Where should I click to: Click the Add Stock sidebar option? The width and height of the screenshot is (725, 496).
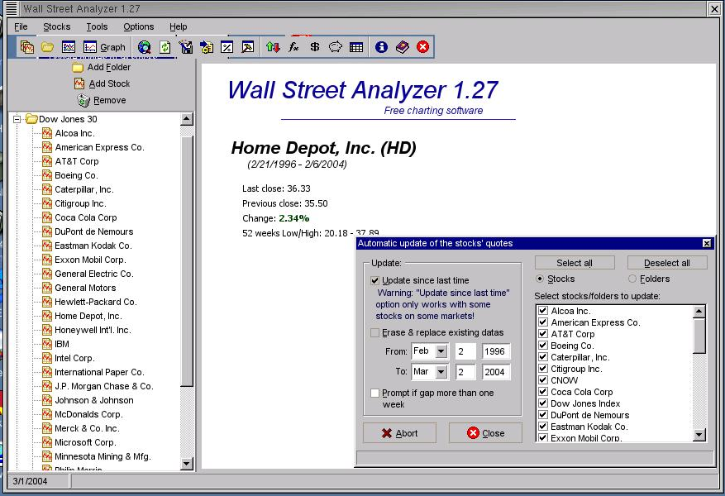click(102, 83)
